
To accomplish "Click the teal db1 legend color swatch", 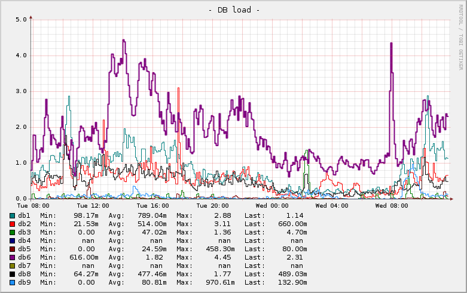I will click(x=13, y=215).
